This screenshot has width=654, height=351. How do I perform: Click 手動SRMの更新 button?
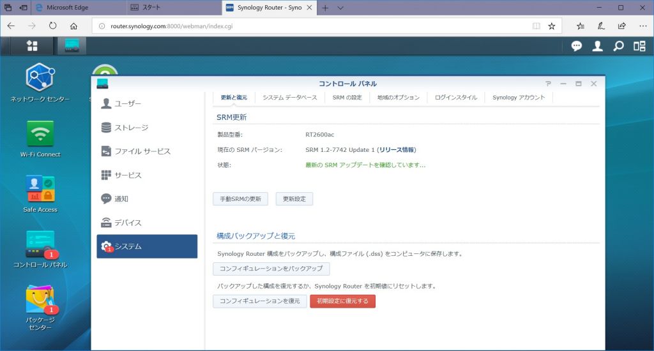tap(240, 199)
